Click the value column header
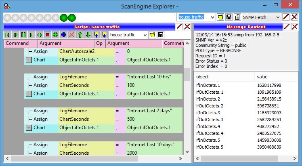 [x=262, y=76]
